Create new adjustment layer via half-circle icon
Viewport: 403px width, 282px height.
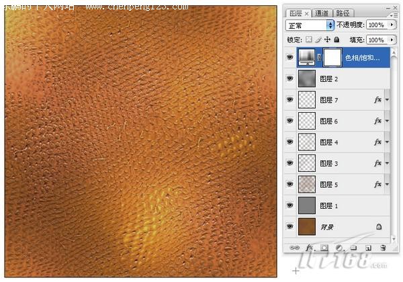coord(338,248)
